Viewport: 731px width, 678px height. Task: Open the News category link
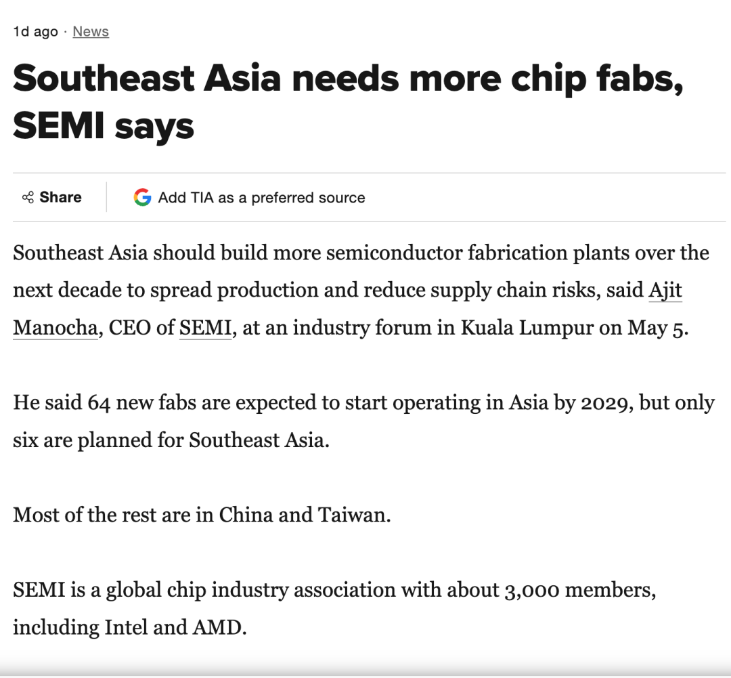pyautogui.click(x=91, y=31)
